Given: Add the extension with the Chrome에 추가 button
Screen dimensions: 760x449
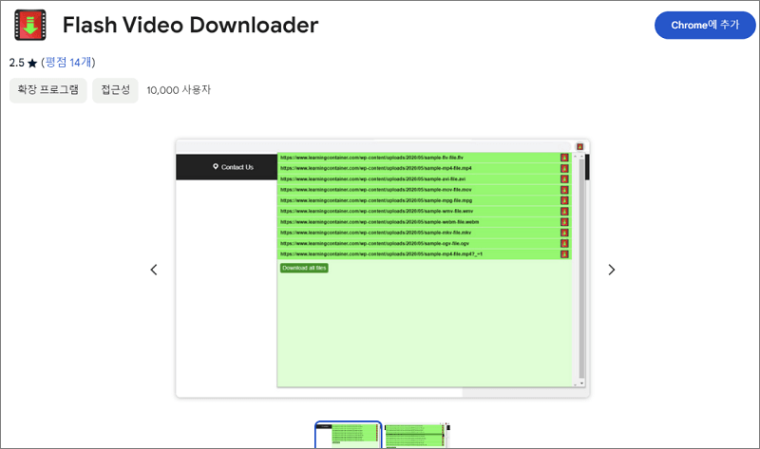Looking at the screenshot, I should pyautogui.click(x=705, y=25).
